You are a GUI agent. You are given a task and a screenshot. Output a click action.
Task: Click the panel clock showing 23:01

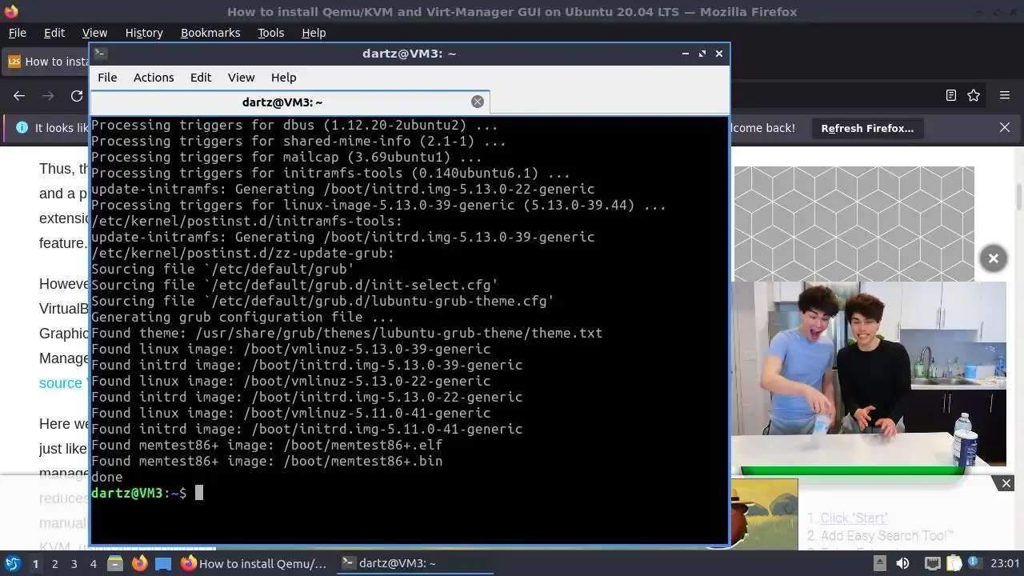tap(1005, 563)
